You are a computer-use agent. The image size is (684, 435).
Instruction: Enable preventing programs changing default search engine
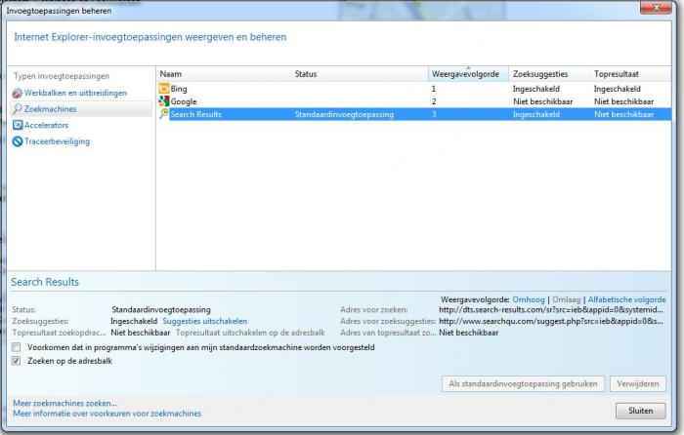[17, 347]
